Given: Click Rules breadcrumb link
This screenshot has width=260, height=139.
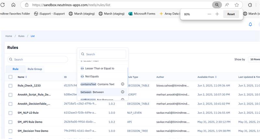Looking at the screenshot, I should pos(21,36).
